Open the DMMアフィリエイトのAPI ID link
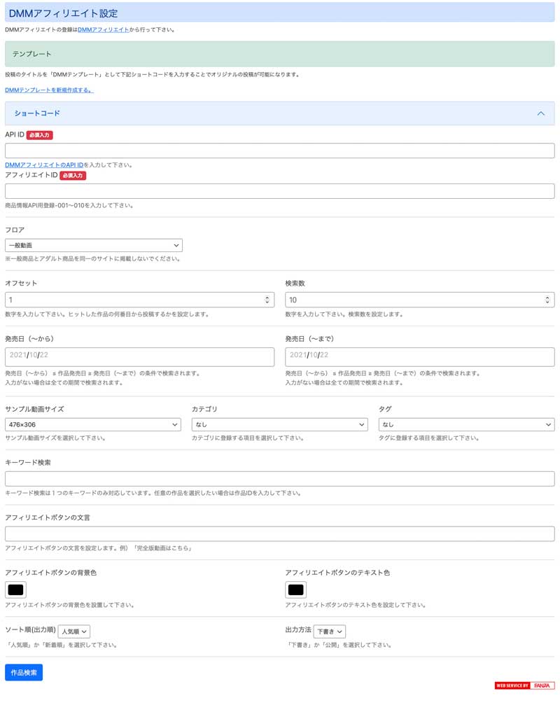The height and width of the screenshot is (703, 560). pos(44,165)
